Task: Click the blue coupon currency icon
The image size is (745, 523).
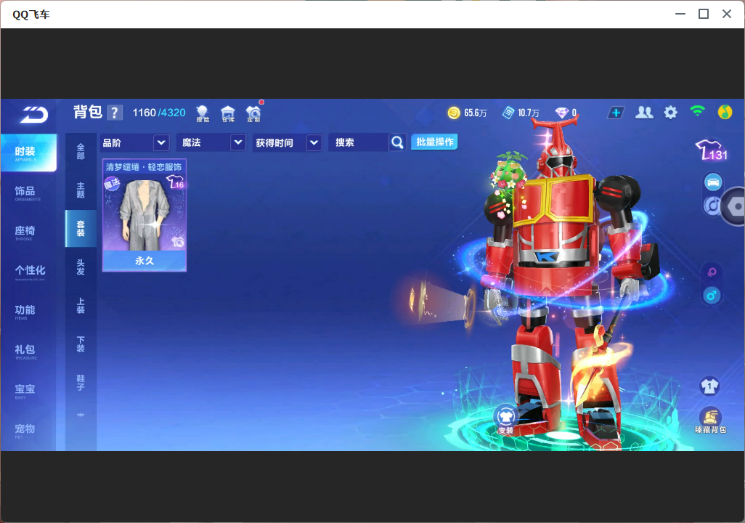Action: coord(508,113)
